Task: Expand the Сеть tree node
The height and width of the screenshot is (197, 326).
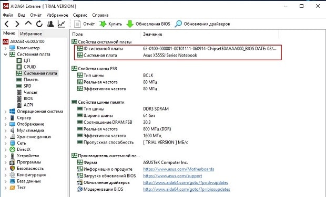Action: [6, 144]
